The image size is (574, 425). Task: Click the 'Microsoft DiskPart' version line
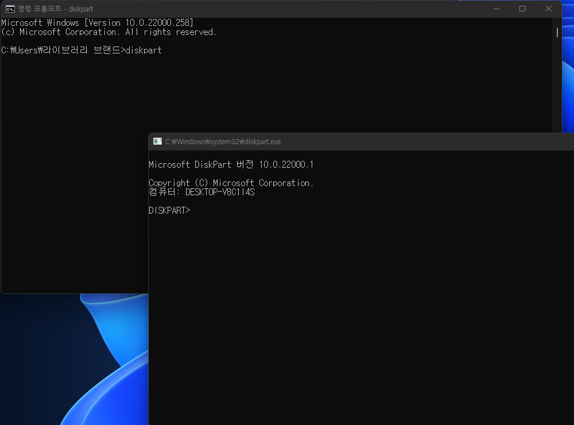[231, 164]
